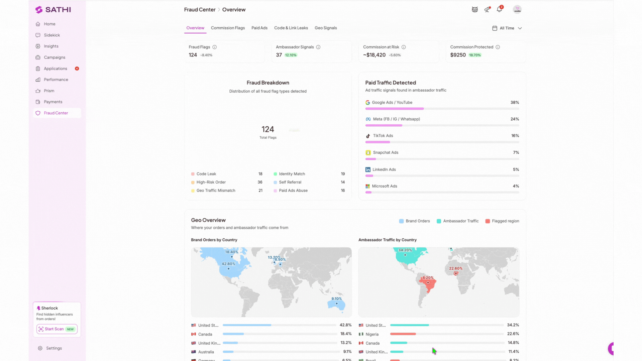Toggle the Ambassador Traffic legend item
The width and height of the screenshot is (642, 361).
pyautogui.click(x=457, y=221)
